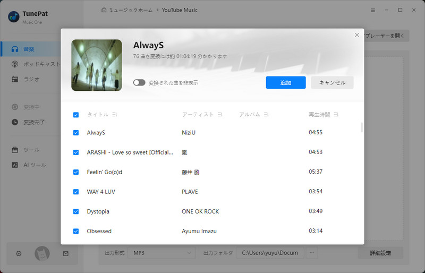The image size is (425, 273).
Task: Open the 変換完了 clock icon
Action: pyautogui.click(x=15, y=122)
